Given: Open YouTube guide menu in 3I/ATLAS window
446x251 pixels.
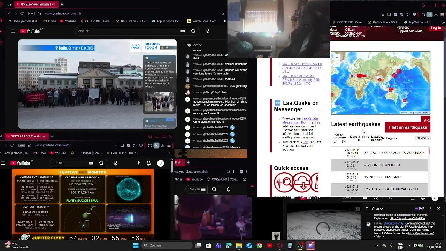Looking at the screenshot, I should coord(3,163).
